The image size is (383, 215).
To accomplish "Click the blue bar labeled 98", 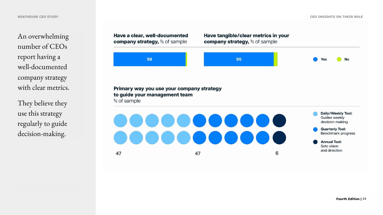I will pos(149,59).
